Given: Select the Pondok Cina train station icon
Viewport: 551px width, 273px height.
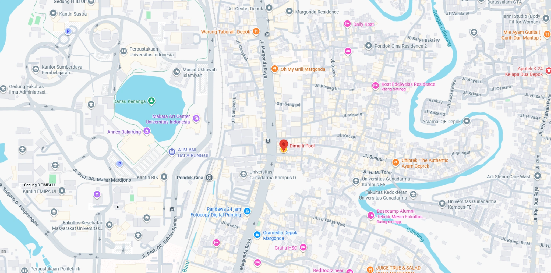Looking at the screenshot, I should click(209, 178).
